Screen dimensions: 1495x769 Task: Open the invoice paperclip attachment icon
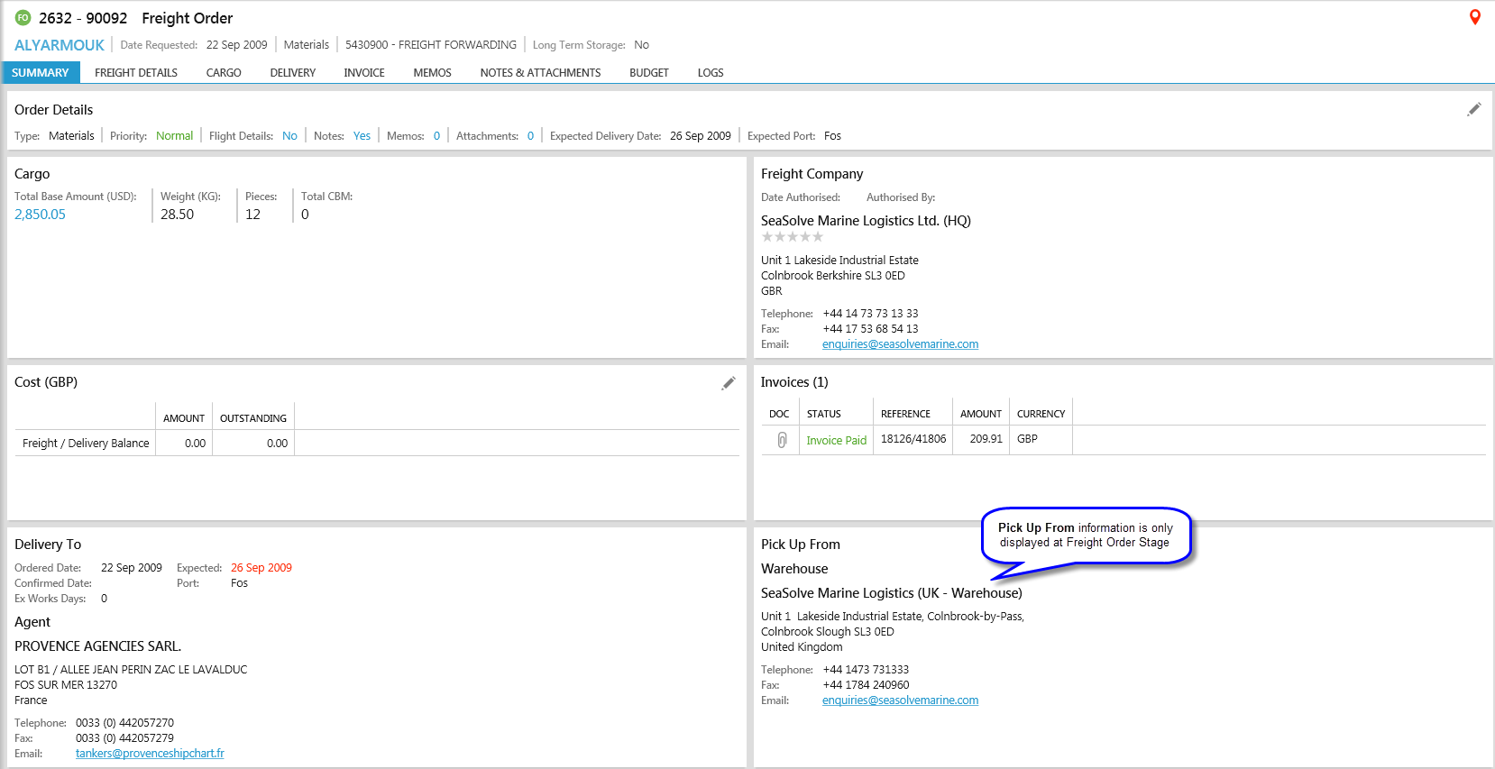[781, 440]
